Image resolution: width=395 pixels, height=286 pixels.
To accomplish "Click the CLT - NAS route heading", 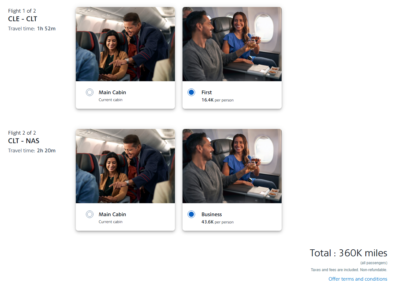I will coord(24,141).
